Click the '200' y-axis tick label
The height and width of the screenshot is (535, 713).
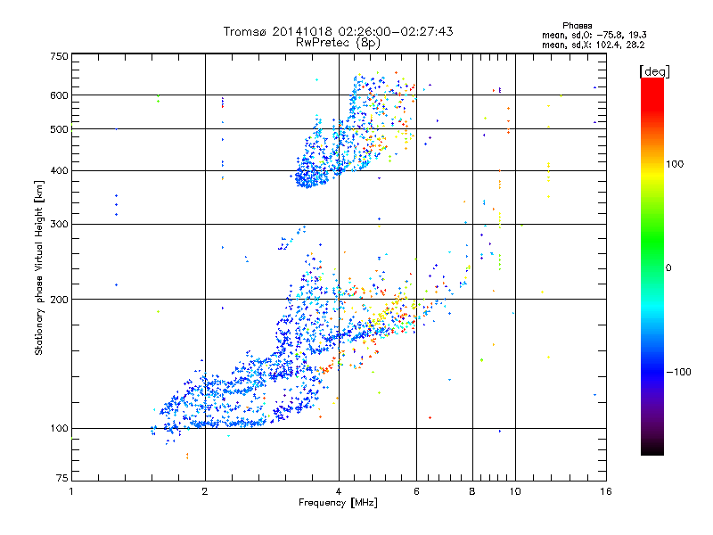(59, 300)
